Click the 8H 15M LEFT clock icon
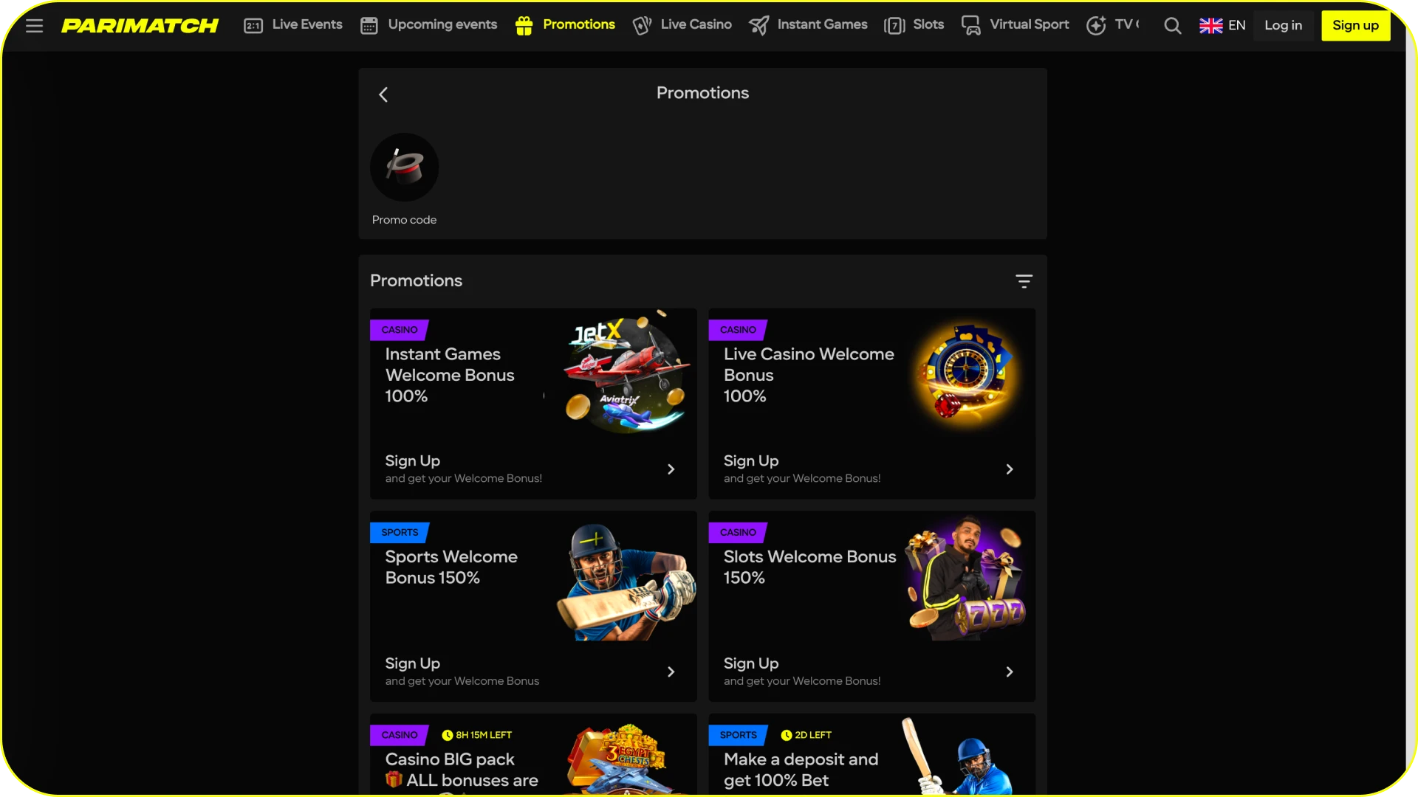 (447, 735)
